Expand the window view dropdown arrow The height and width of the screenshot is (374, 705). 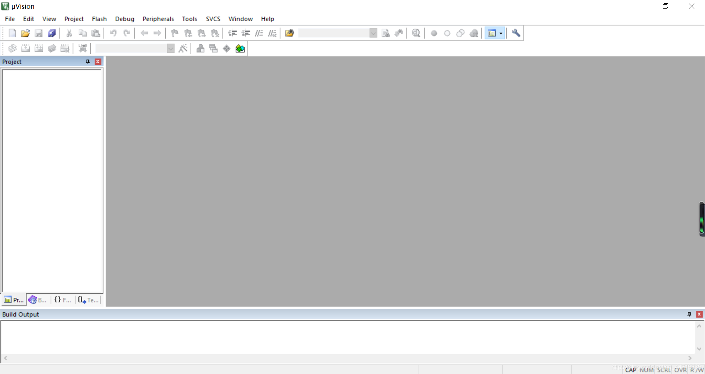coord(501,33)
